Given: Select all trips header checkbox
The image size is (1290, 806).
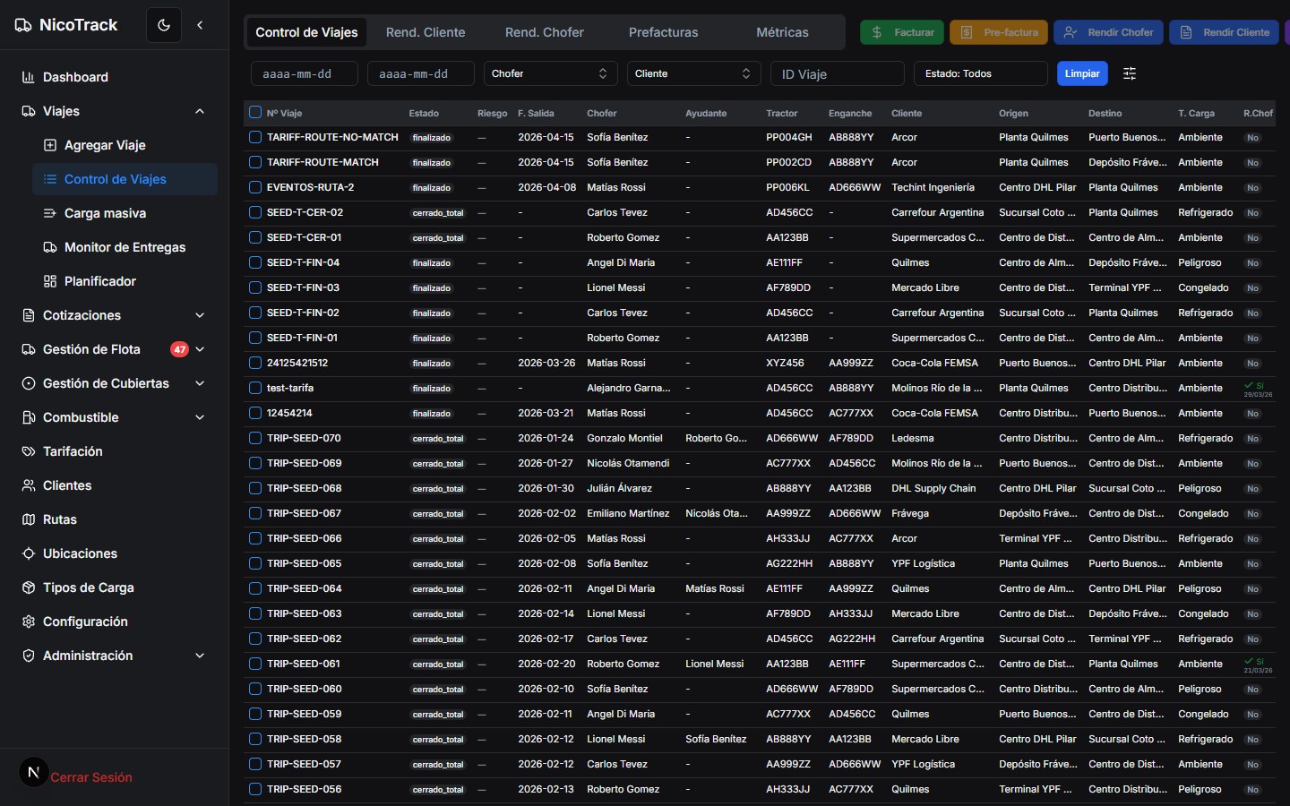Looking at the screenshot, I should click(x=255, y=113).
